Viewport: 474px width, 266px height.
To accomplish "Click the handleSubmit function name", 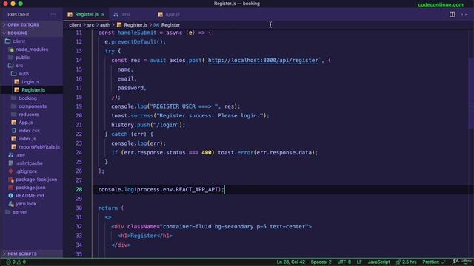I will [x=137, y=33].
